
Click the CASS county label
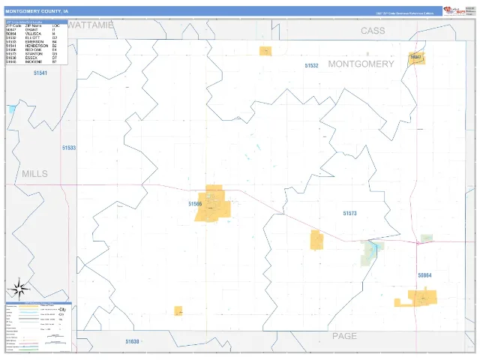(373, 31)
